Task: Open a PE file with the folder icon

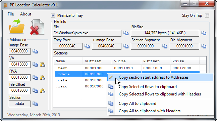Action: click(17, 26)
